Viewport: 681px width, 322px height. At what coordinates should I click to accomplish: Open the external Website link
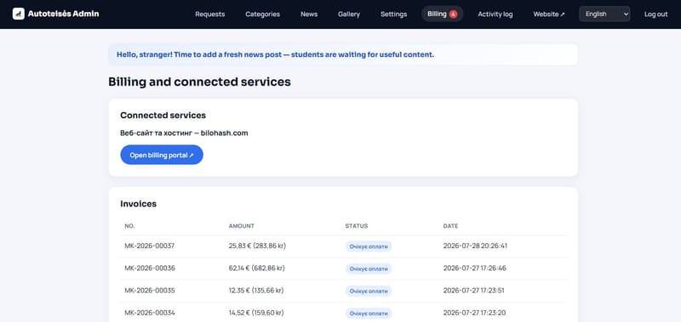(549, 14)
